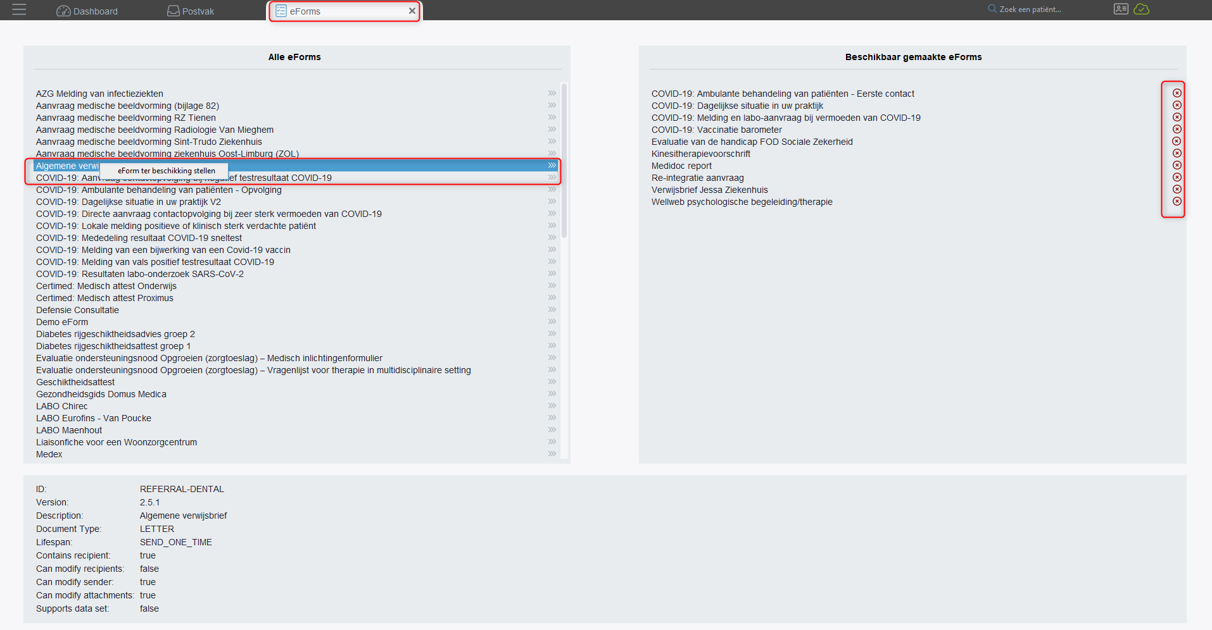The height and width of the screenshot is (630, 1212).
Task: Add Ambulante behandeling Opvolging arrows icon
Action: pyautogui.click(x=552, y=189)
